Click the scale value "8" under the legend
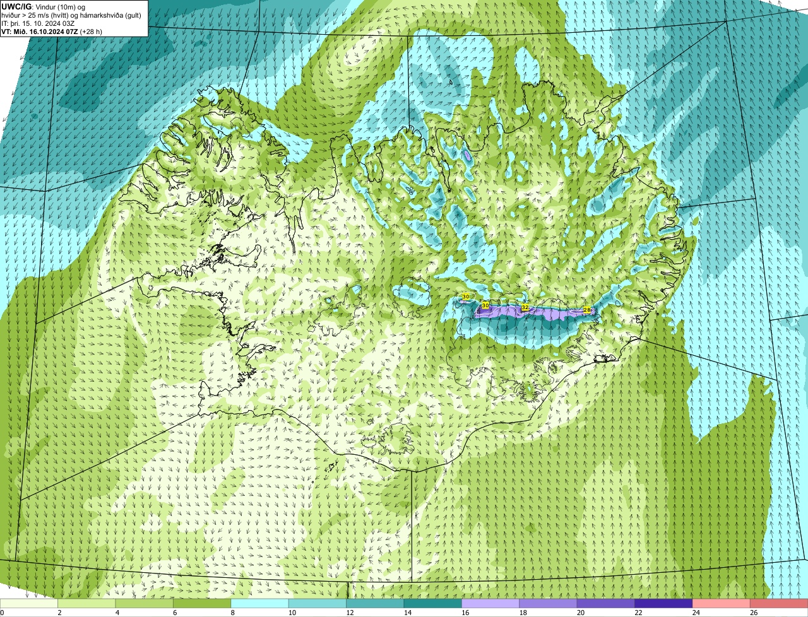The height and width of the screenshot is (617, 808). point(233,613)
